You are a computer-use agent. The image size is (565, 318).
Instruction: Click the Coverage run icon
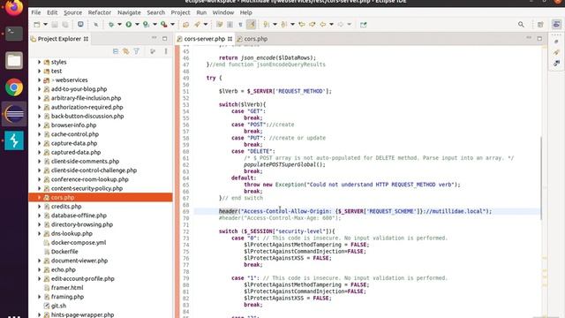click(x=146, y=25)
